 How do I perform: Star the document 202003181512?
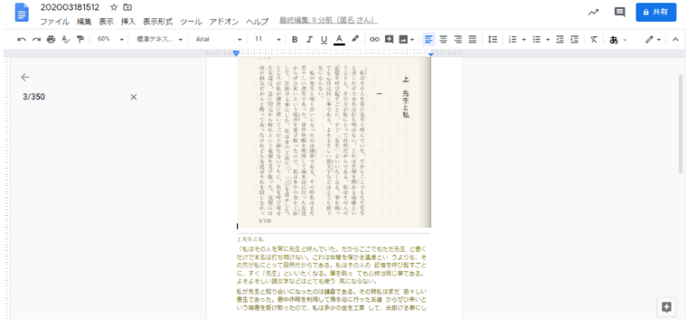[x=114, y=7]
